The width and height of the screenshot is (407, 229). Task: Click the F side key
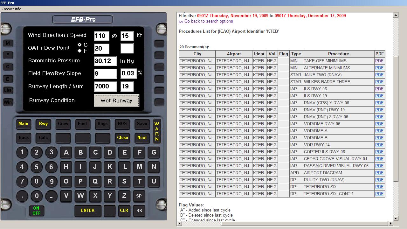click(8, 55)
